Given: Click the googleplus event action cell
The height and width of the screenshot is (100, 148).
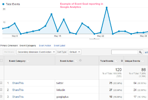Looking at the screenshot, I should tap(62, 97).
